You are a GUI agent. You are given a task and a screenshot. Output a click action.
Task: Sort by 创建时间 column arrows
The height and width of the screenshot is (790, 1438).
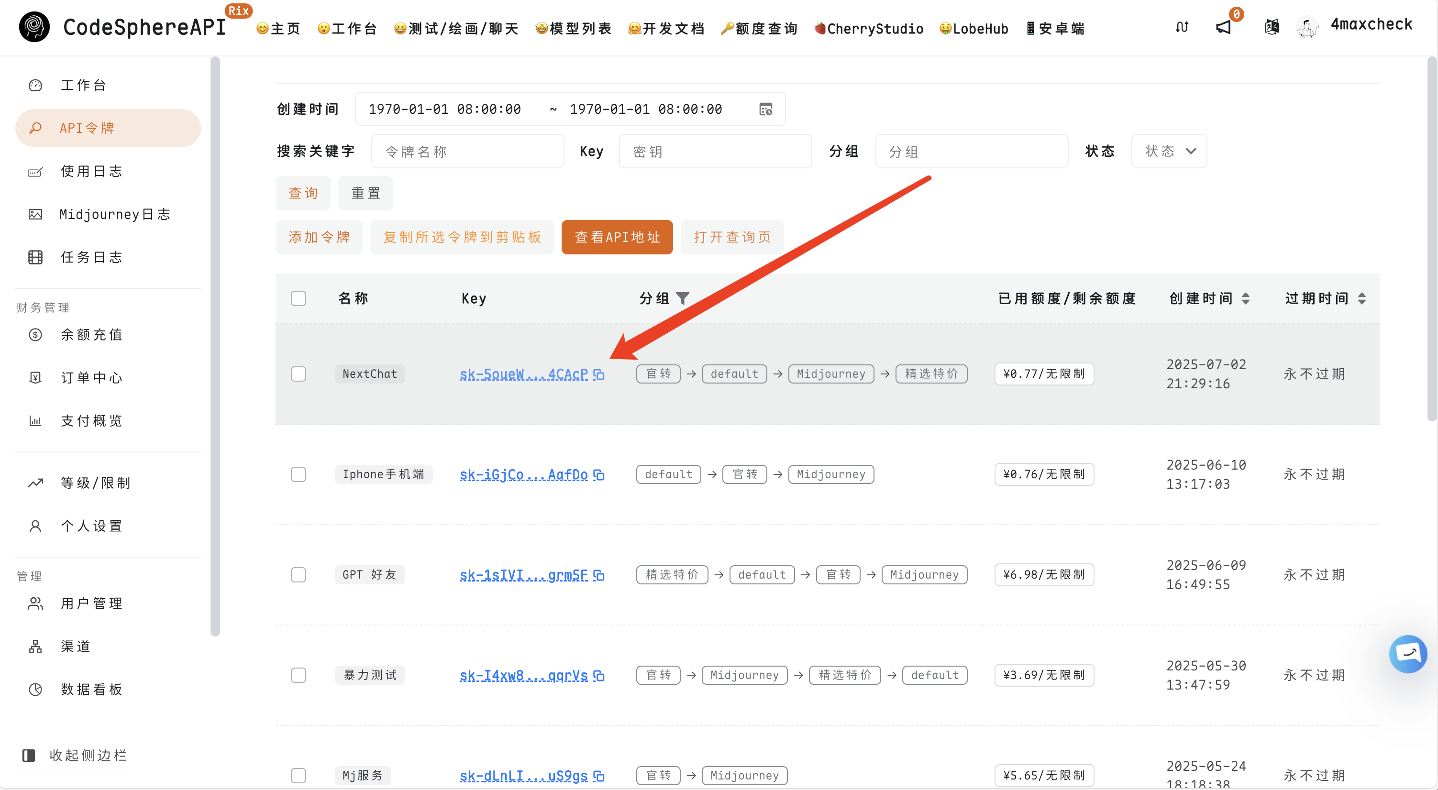pyautogui.click(x=1245, y=298)
